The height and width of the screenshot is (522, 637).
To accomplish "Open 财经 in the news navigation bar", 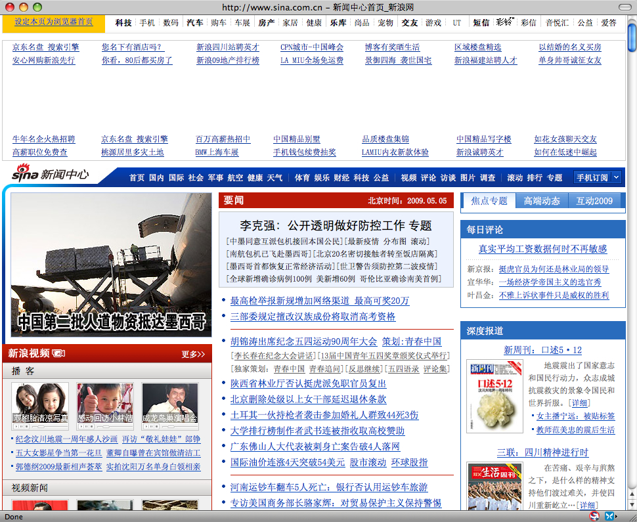I will pos(341,177).
